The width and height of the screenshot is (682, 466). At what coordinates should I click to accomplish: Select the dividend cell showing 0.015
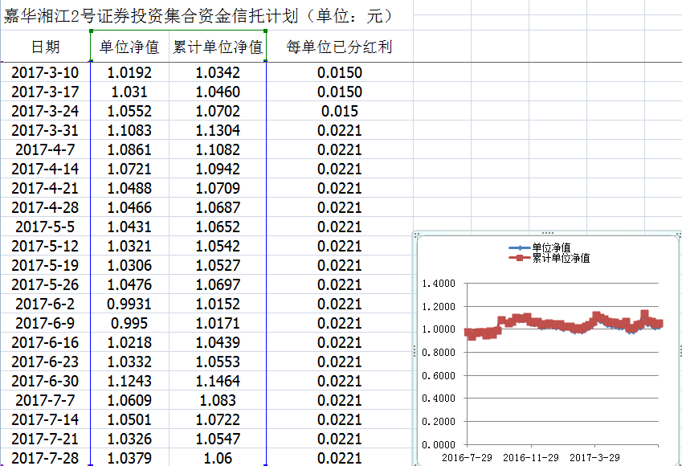pos(339,112)
